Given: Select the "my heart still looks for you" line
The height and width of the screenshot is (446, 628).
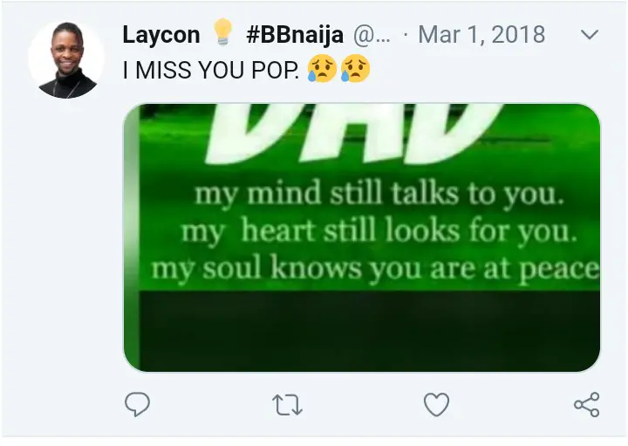Looking at the screenshot, I should [379, 231].
